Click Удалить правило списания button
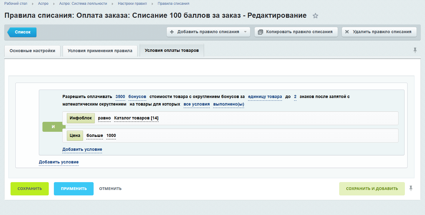425x215 pixels. (379, 32)
